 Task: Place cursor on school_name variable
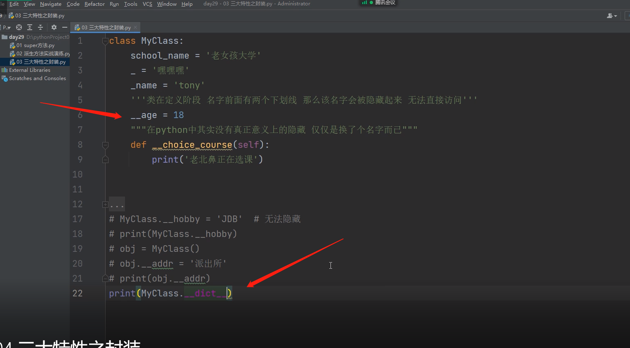pyautogui.click(x=160, y=56)
